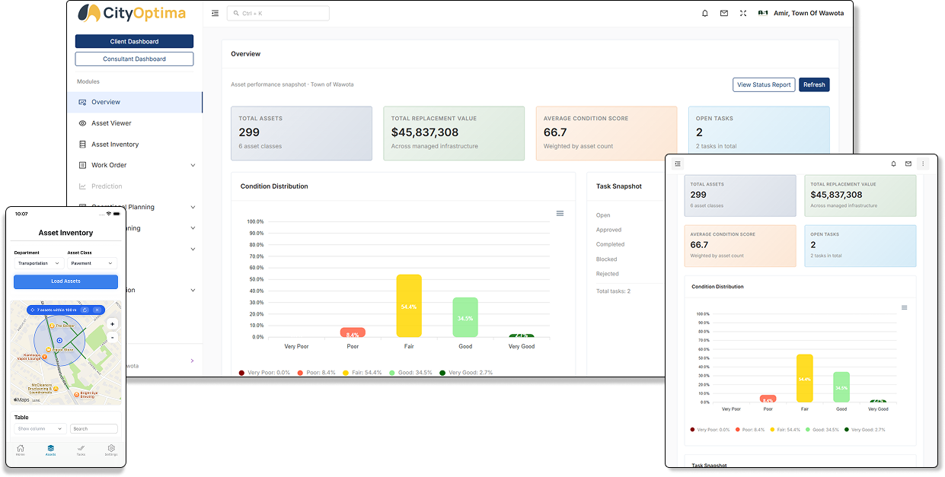The image size is (945, 477).
Task: Toggle 'Good: 34.5%' legend series in desktop chart
Action: tap(410, 373)
